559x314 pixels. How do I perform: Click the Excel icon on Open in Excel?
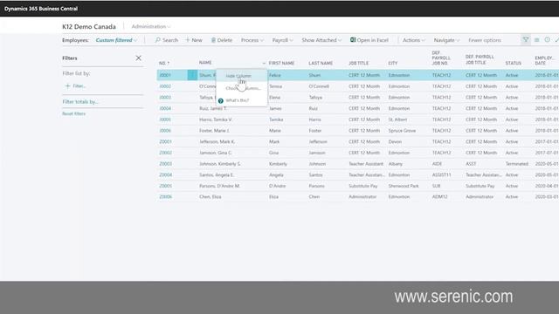(353, 40)
